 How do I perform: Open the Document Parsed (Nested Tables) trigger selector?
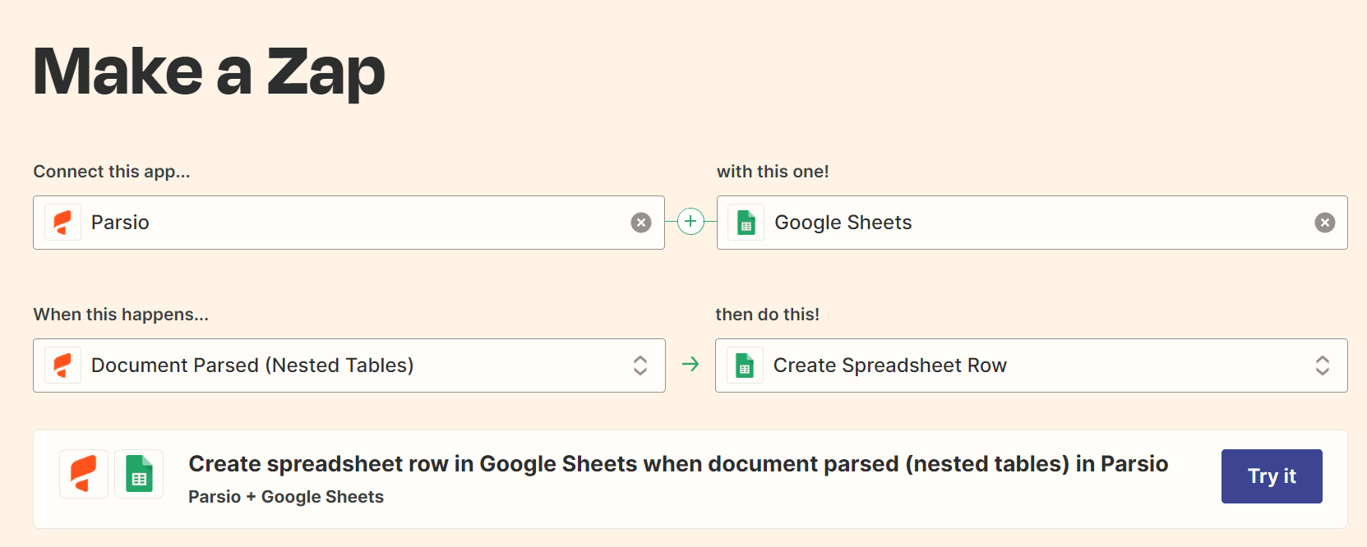coord(345,365)
